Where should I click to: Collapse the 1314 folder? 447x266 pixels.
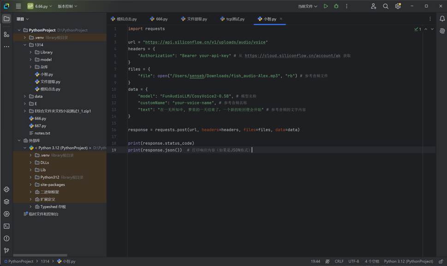pyautogui.click(x=25, y=45)
